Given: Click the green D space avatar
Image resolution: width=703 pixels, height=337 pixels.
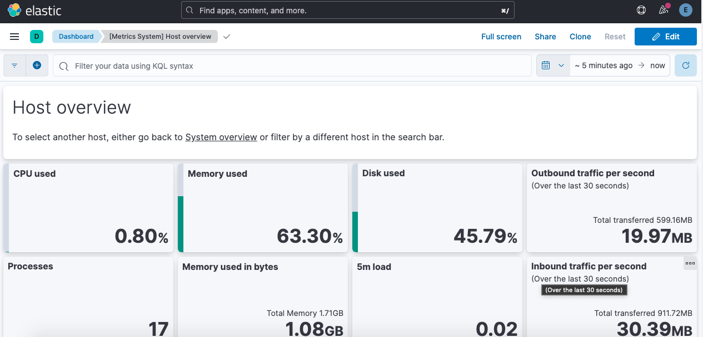Looking at the screenshot, I should pos(36,37).
